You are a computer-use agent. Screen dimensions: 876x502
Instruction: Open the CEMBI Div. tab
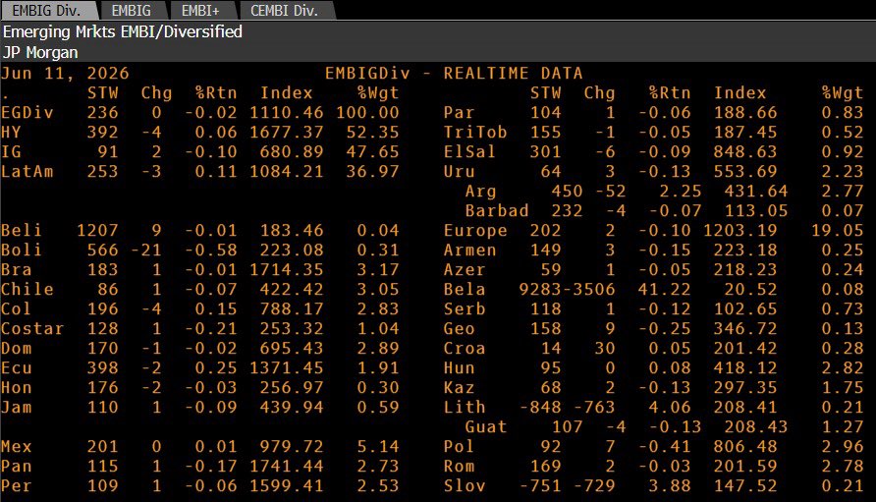pos(285,11)
